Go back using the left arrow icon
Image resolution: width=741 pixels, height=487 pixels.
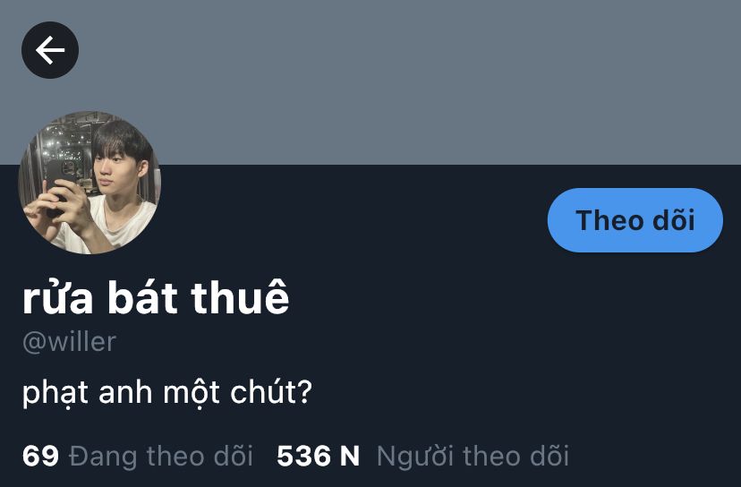coord(50,50)
